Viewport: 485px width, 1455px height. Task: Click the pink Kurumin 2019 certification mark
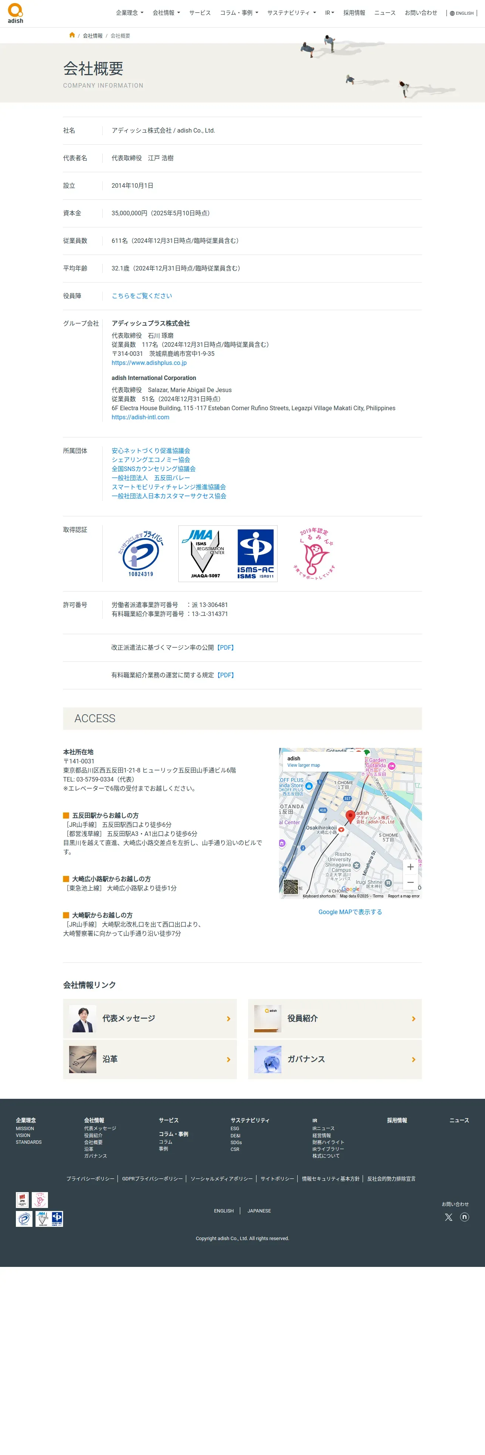coord(314,553)
